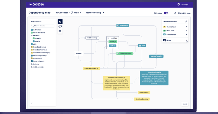Open Settings via the gear icon
Image resolution: width=218 pixels, height=114 pixels.
click(179, 4)
